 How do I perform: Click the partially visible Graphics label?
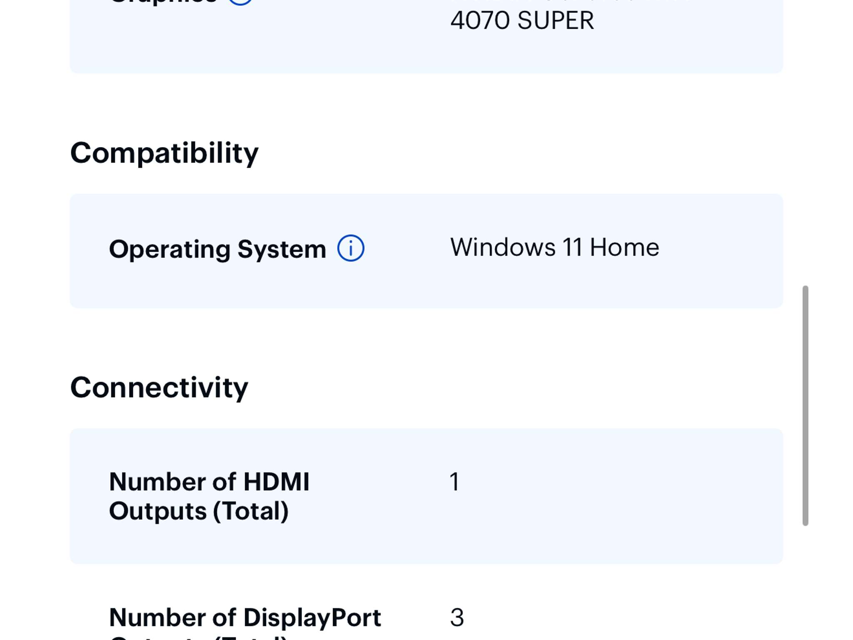coord(163,2)
